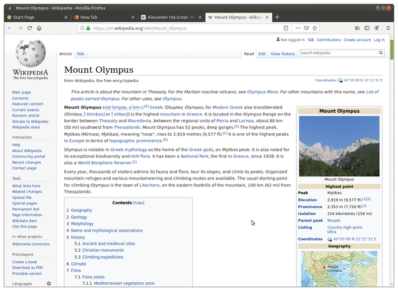Toggle Reader View icon in address bar
This screenshot has width=398, height=291.
tap(286, 28)
